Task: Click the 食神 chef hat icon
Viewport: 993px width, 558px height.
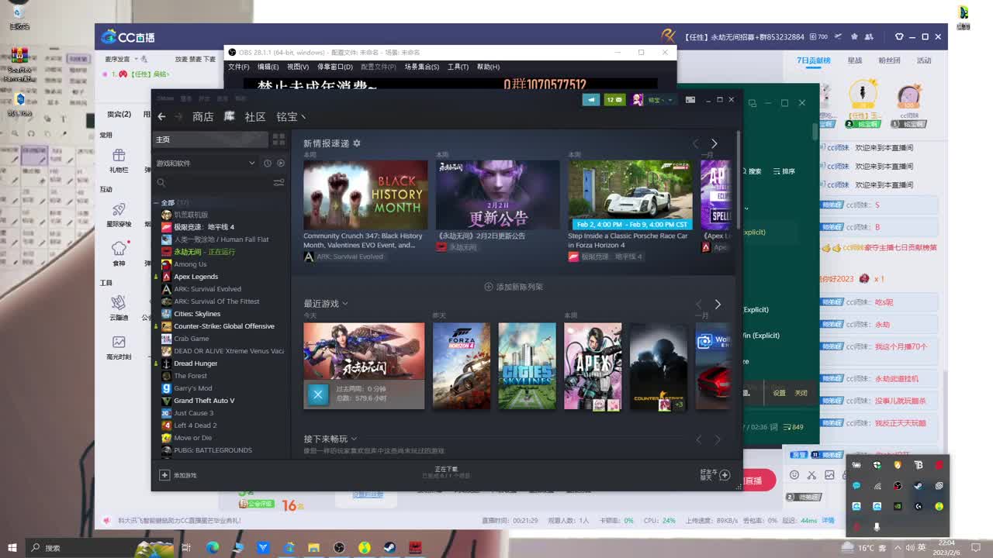Action: point(118,248)
